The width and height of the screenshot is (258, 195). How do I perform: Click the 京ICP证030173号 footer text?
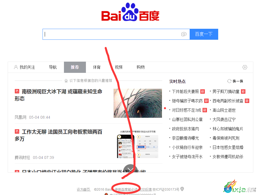tap(166, 190)
